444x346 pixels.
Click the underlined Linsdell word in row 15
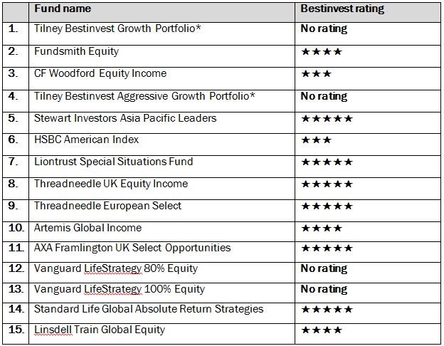[53, 330]
